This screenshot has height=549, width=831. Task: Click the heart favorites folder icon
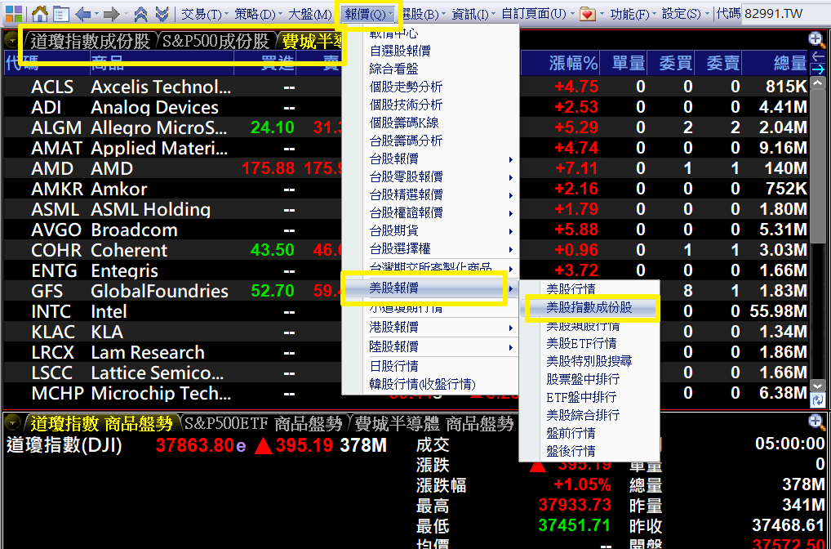point(588,14)
